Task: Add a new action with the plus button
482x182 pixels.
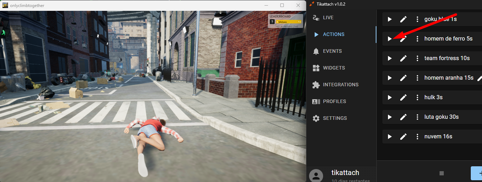Action: coord(476,173)
